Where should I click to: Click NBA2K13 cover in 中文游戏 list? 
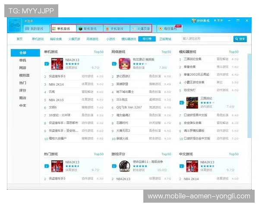click(x=192, y=166)
